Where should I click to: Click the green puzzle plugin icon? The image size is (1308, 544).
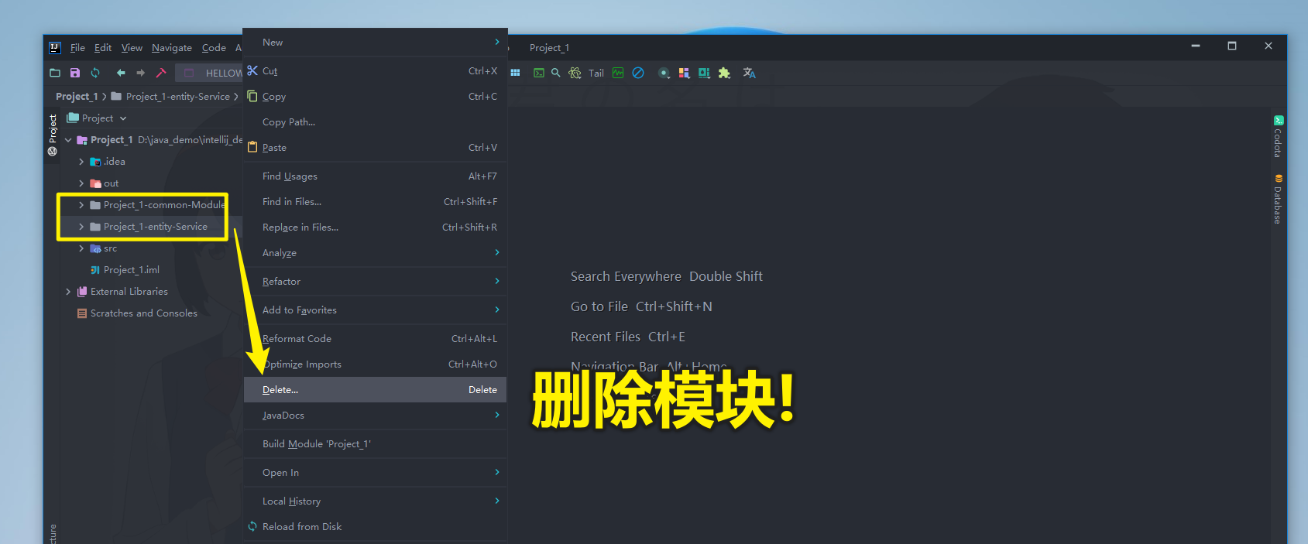[724, 73]
